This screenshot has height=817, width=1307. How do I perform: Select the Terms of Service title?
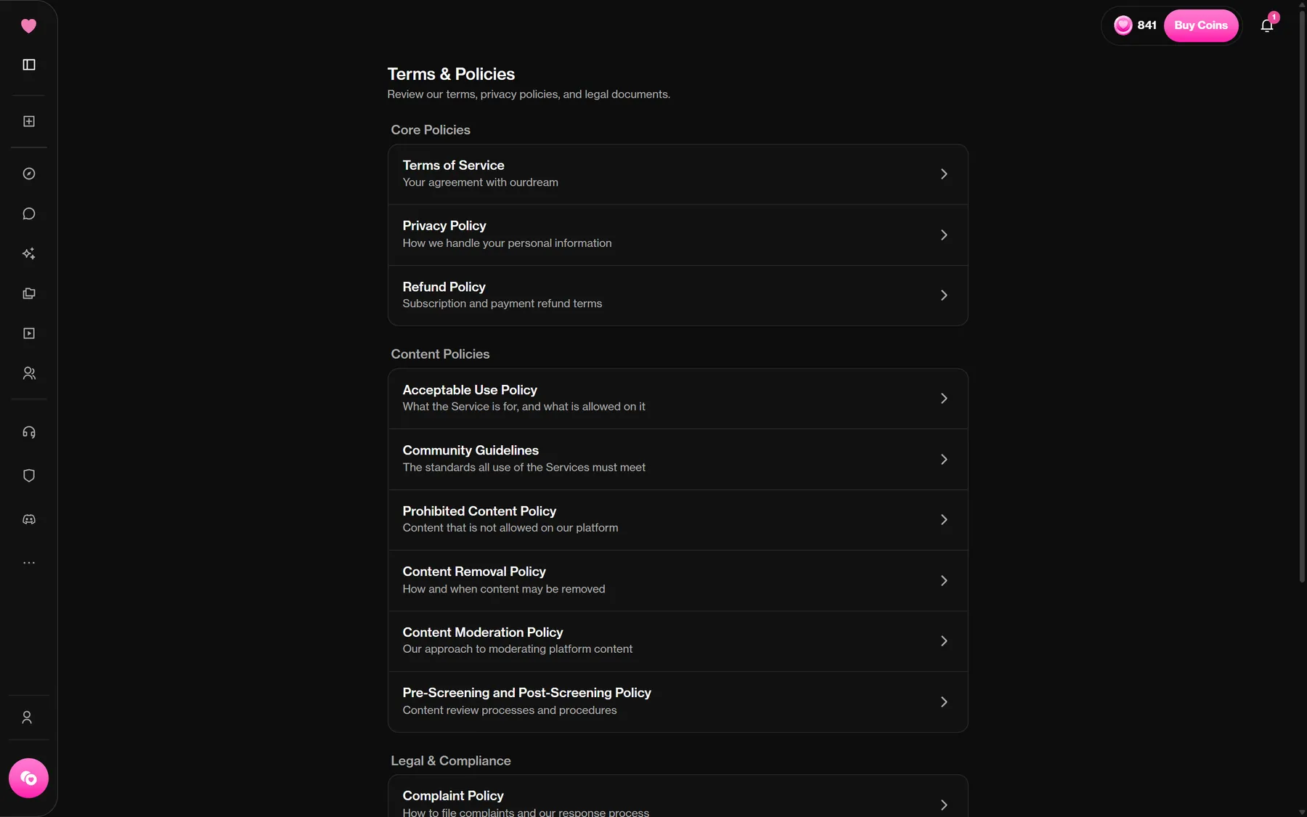(x=453, y=166)
